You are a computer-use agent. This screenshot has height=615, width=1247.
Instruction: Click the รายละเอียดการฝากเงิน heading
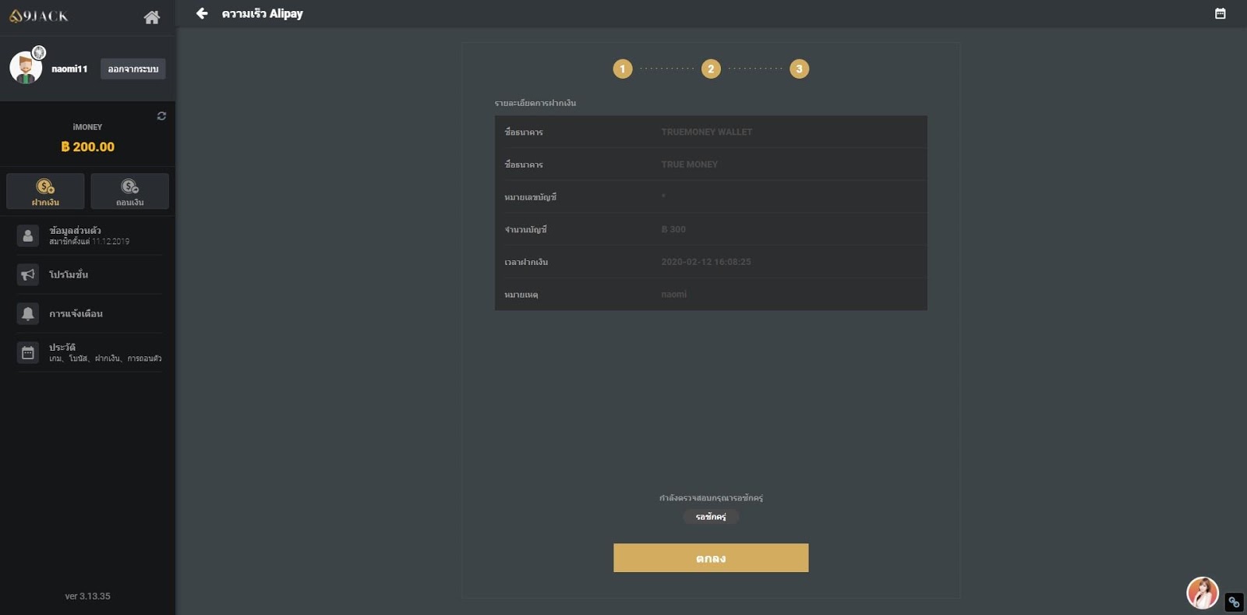535,103
